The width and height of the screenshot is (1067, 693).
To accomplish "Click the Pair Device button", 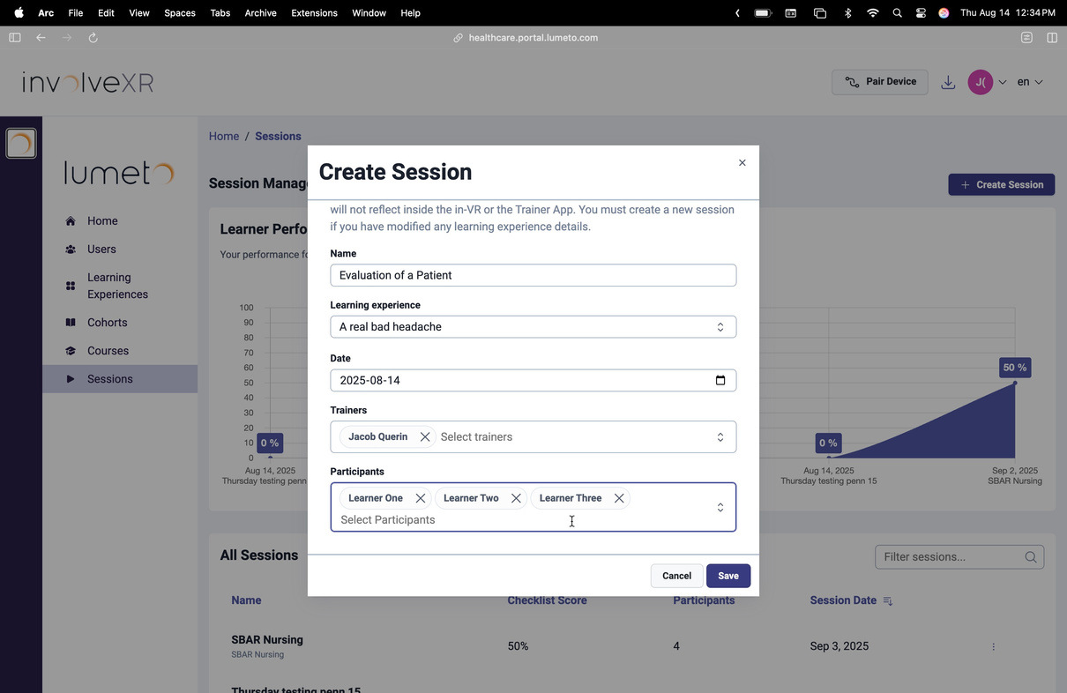I will click(880, 82).
